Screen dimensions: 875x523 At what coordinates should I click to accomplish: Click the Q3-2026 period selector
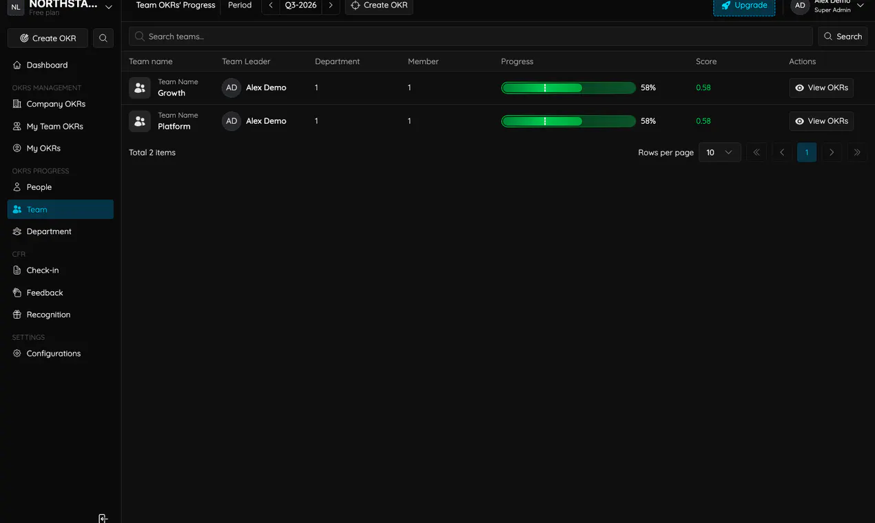click(301, 6)
